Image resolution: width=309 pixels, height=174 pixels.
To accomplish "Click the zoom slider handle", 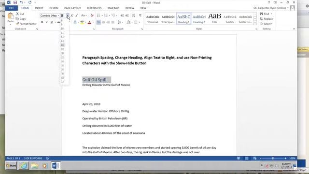I will [x=273, y=158].
